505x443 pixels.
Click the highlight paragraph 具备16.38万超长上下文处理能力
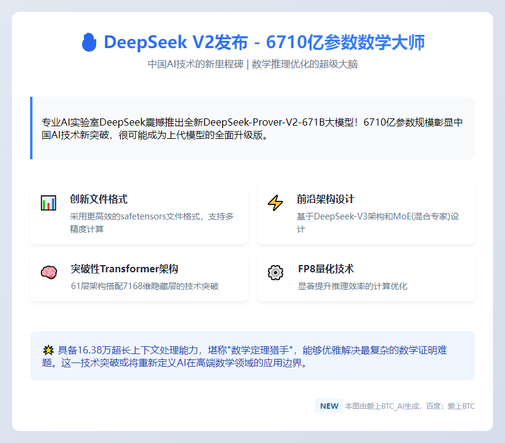[x=245, y=356]
